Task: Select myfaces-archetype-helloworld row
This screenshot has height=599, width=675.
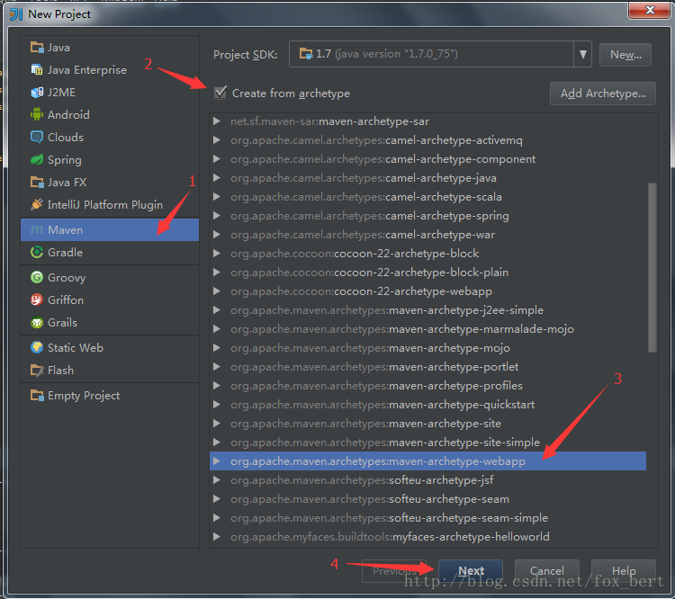Action: click(427, 537)
